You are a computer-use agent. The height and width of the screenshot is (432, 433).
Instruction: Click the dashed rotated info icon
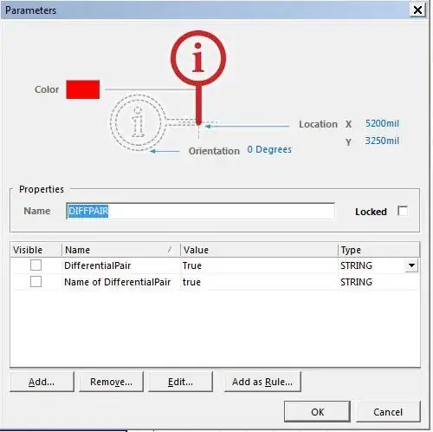point(138,122)
